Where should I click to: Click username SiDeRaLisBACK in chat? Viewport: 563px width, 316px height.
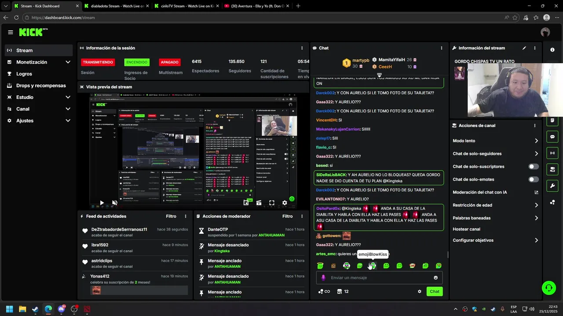point(332,175)
